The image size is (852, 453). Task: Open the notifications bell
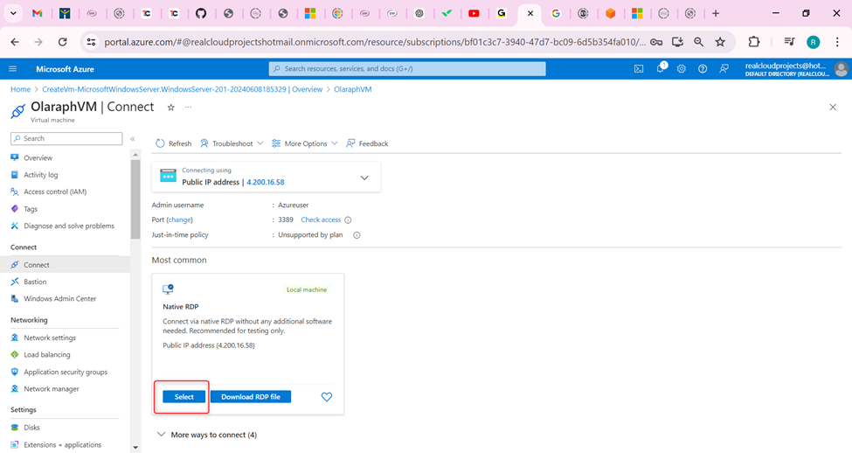click(661, 68)
